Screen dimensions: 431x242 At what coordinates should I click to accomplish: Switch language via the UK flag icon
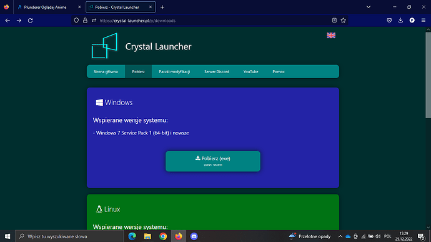[x=331, y=35]
